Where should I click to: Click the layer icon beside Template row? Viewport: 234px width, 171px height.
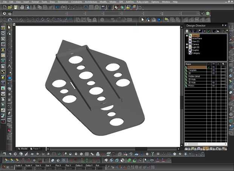pyautogui.click(x=186, y=70)
